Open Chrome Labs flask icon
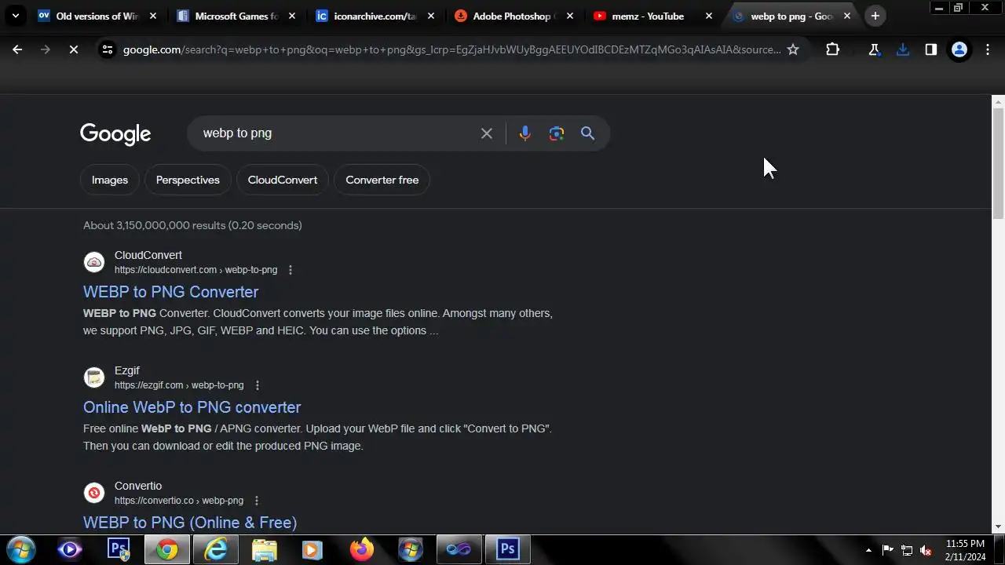Screen dimensions: 1005x565 point(874,49)
